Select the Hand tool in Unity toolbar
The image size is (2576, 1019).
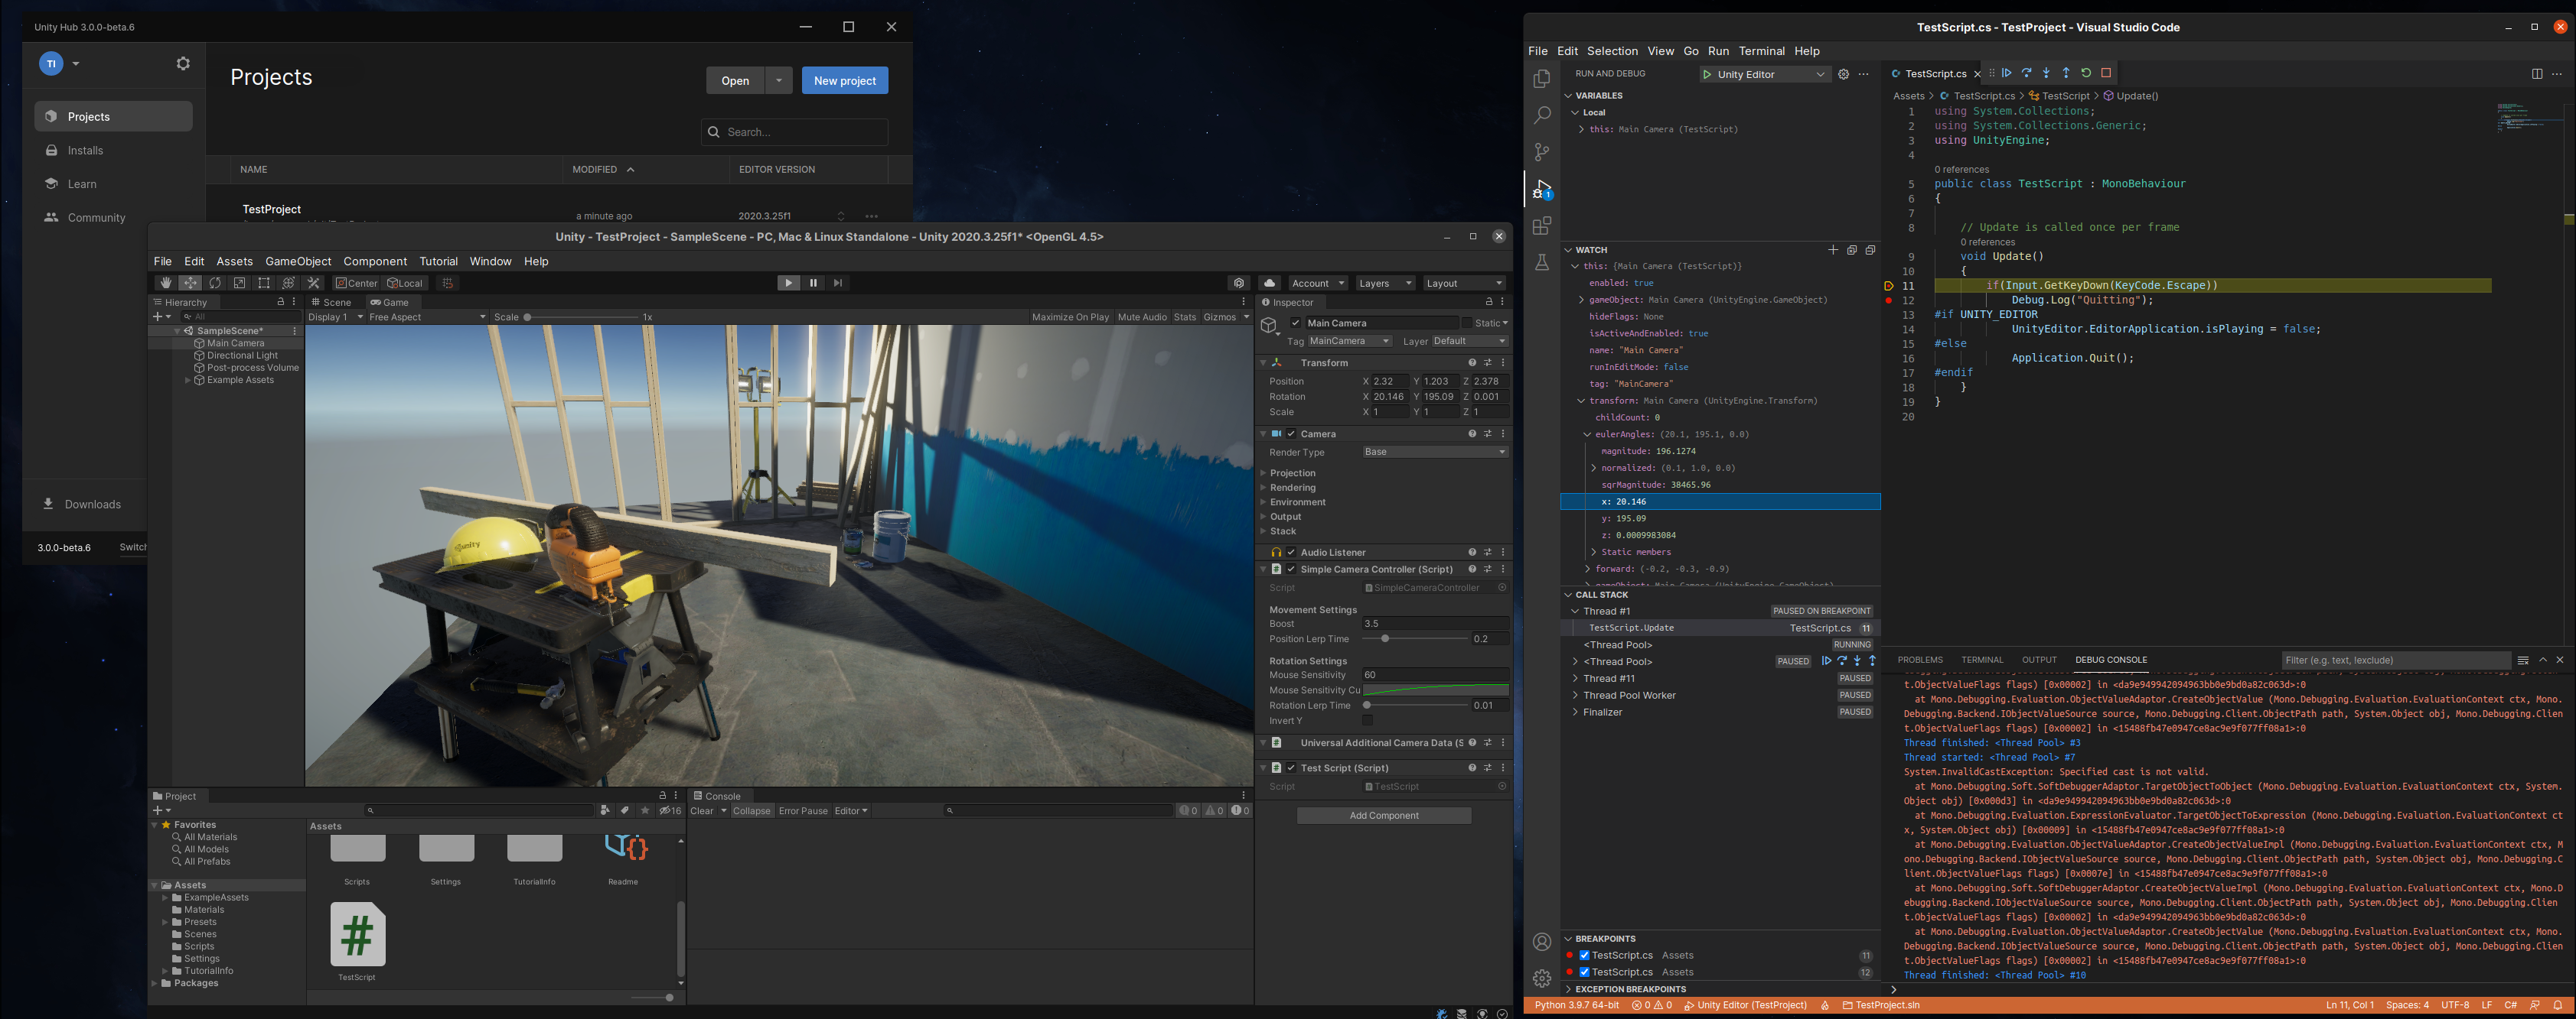click(166, 283)
